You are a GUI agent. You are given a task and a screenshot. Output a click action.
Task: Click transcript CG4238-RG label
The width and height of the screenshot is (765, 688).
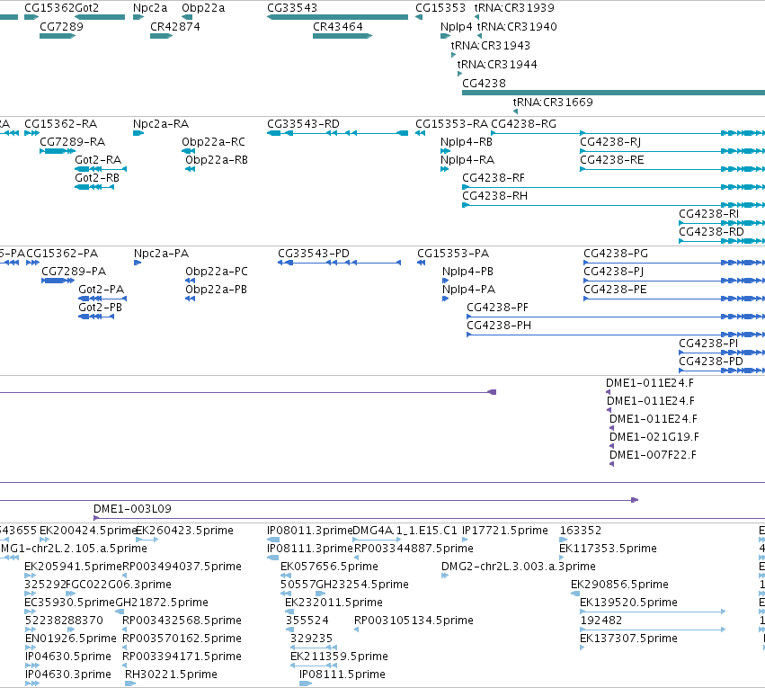[x=523, y=124]
